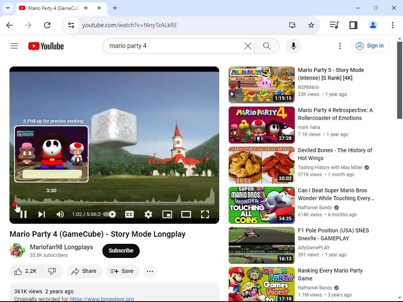Open the YouTube hamburger guide menu
403x302 pixels.
[14, 46]
